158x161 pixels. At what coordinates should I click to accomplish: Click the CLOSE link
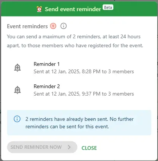(89, 148)
